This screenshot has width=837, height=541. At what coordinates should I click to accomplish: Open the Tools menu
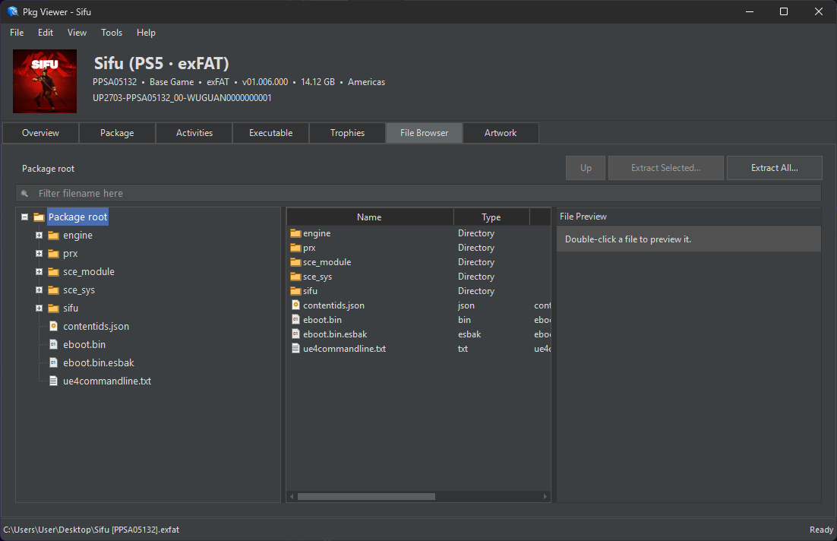click(112, 33)
